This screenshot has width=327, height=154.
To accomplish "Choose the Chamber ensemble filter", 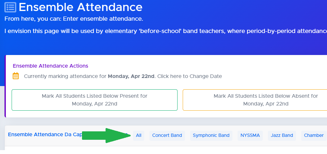I will [x=314, y=136].
